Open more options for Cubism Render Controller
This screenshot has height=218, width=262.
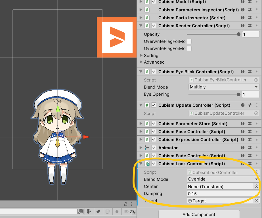coord(257,26)
